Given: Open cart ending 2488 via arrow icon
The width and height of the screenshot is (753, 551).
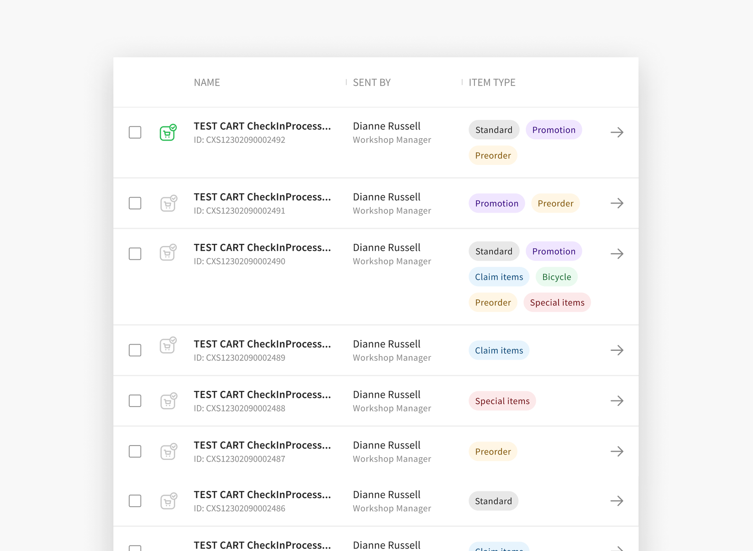Looking at the screenshot, I should [x=617, y=401].
